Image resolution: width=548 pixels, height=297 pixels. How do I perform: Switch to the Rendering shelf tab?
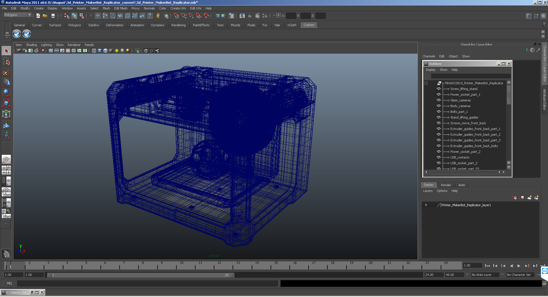tap(179, 25)
